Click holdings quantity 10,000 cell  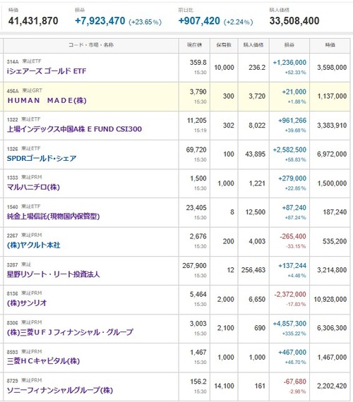click(224, 68)
